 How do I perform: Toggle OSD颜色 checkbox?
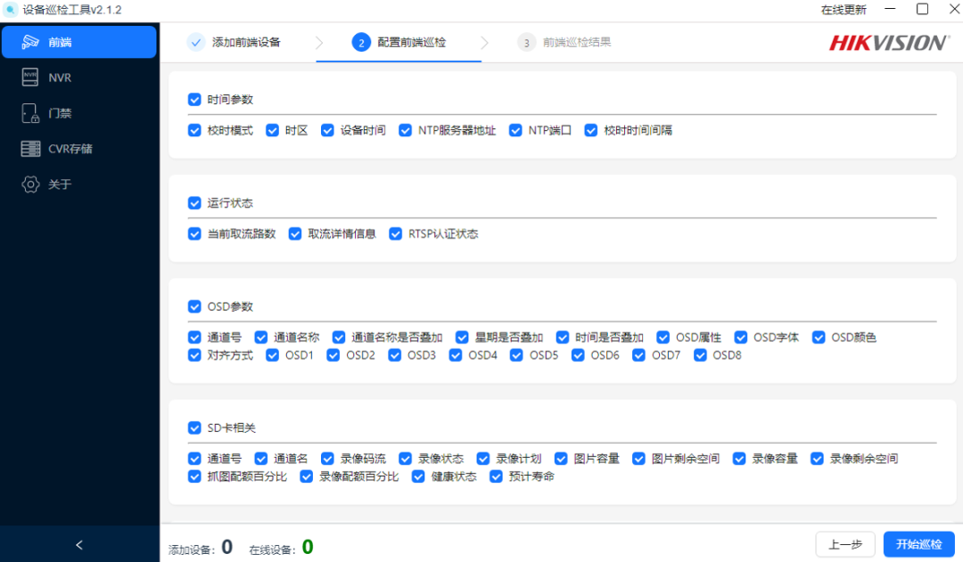coord(819,338)
